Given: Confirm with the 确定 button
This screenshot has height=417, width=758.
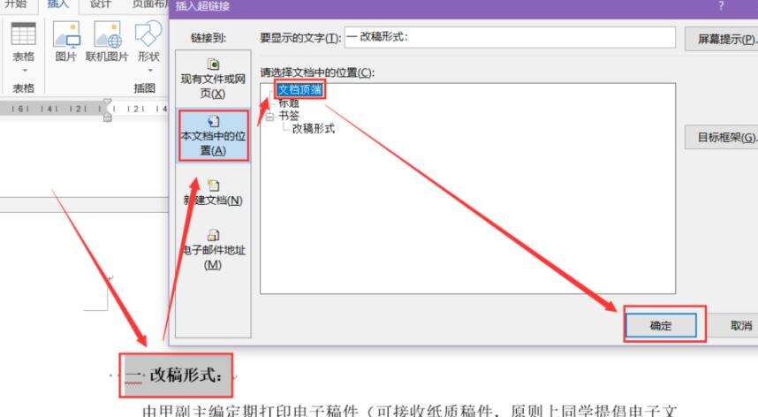Looking at the screenshot, I should 661,326.
